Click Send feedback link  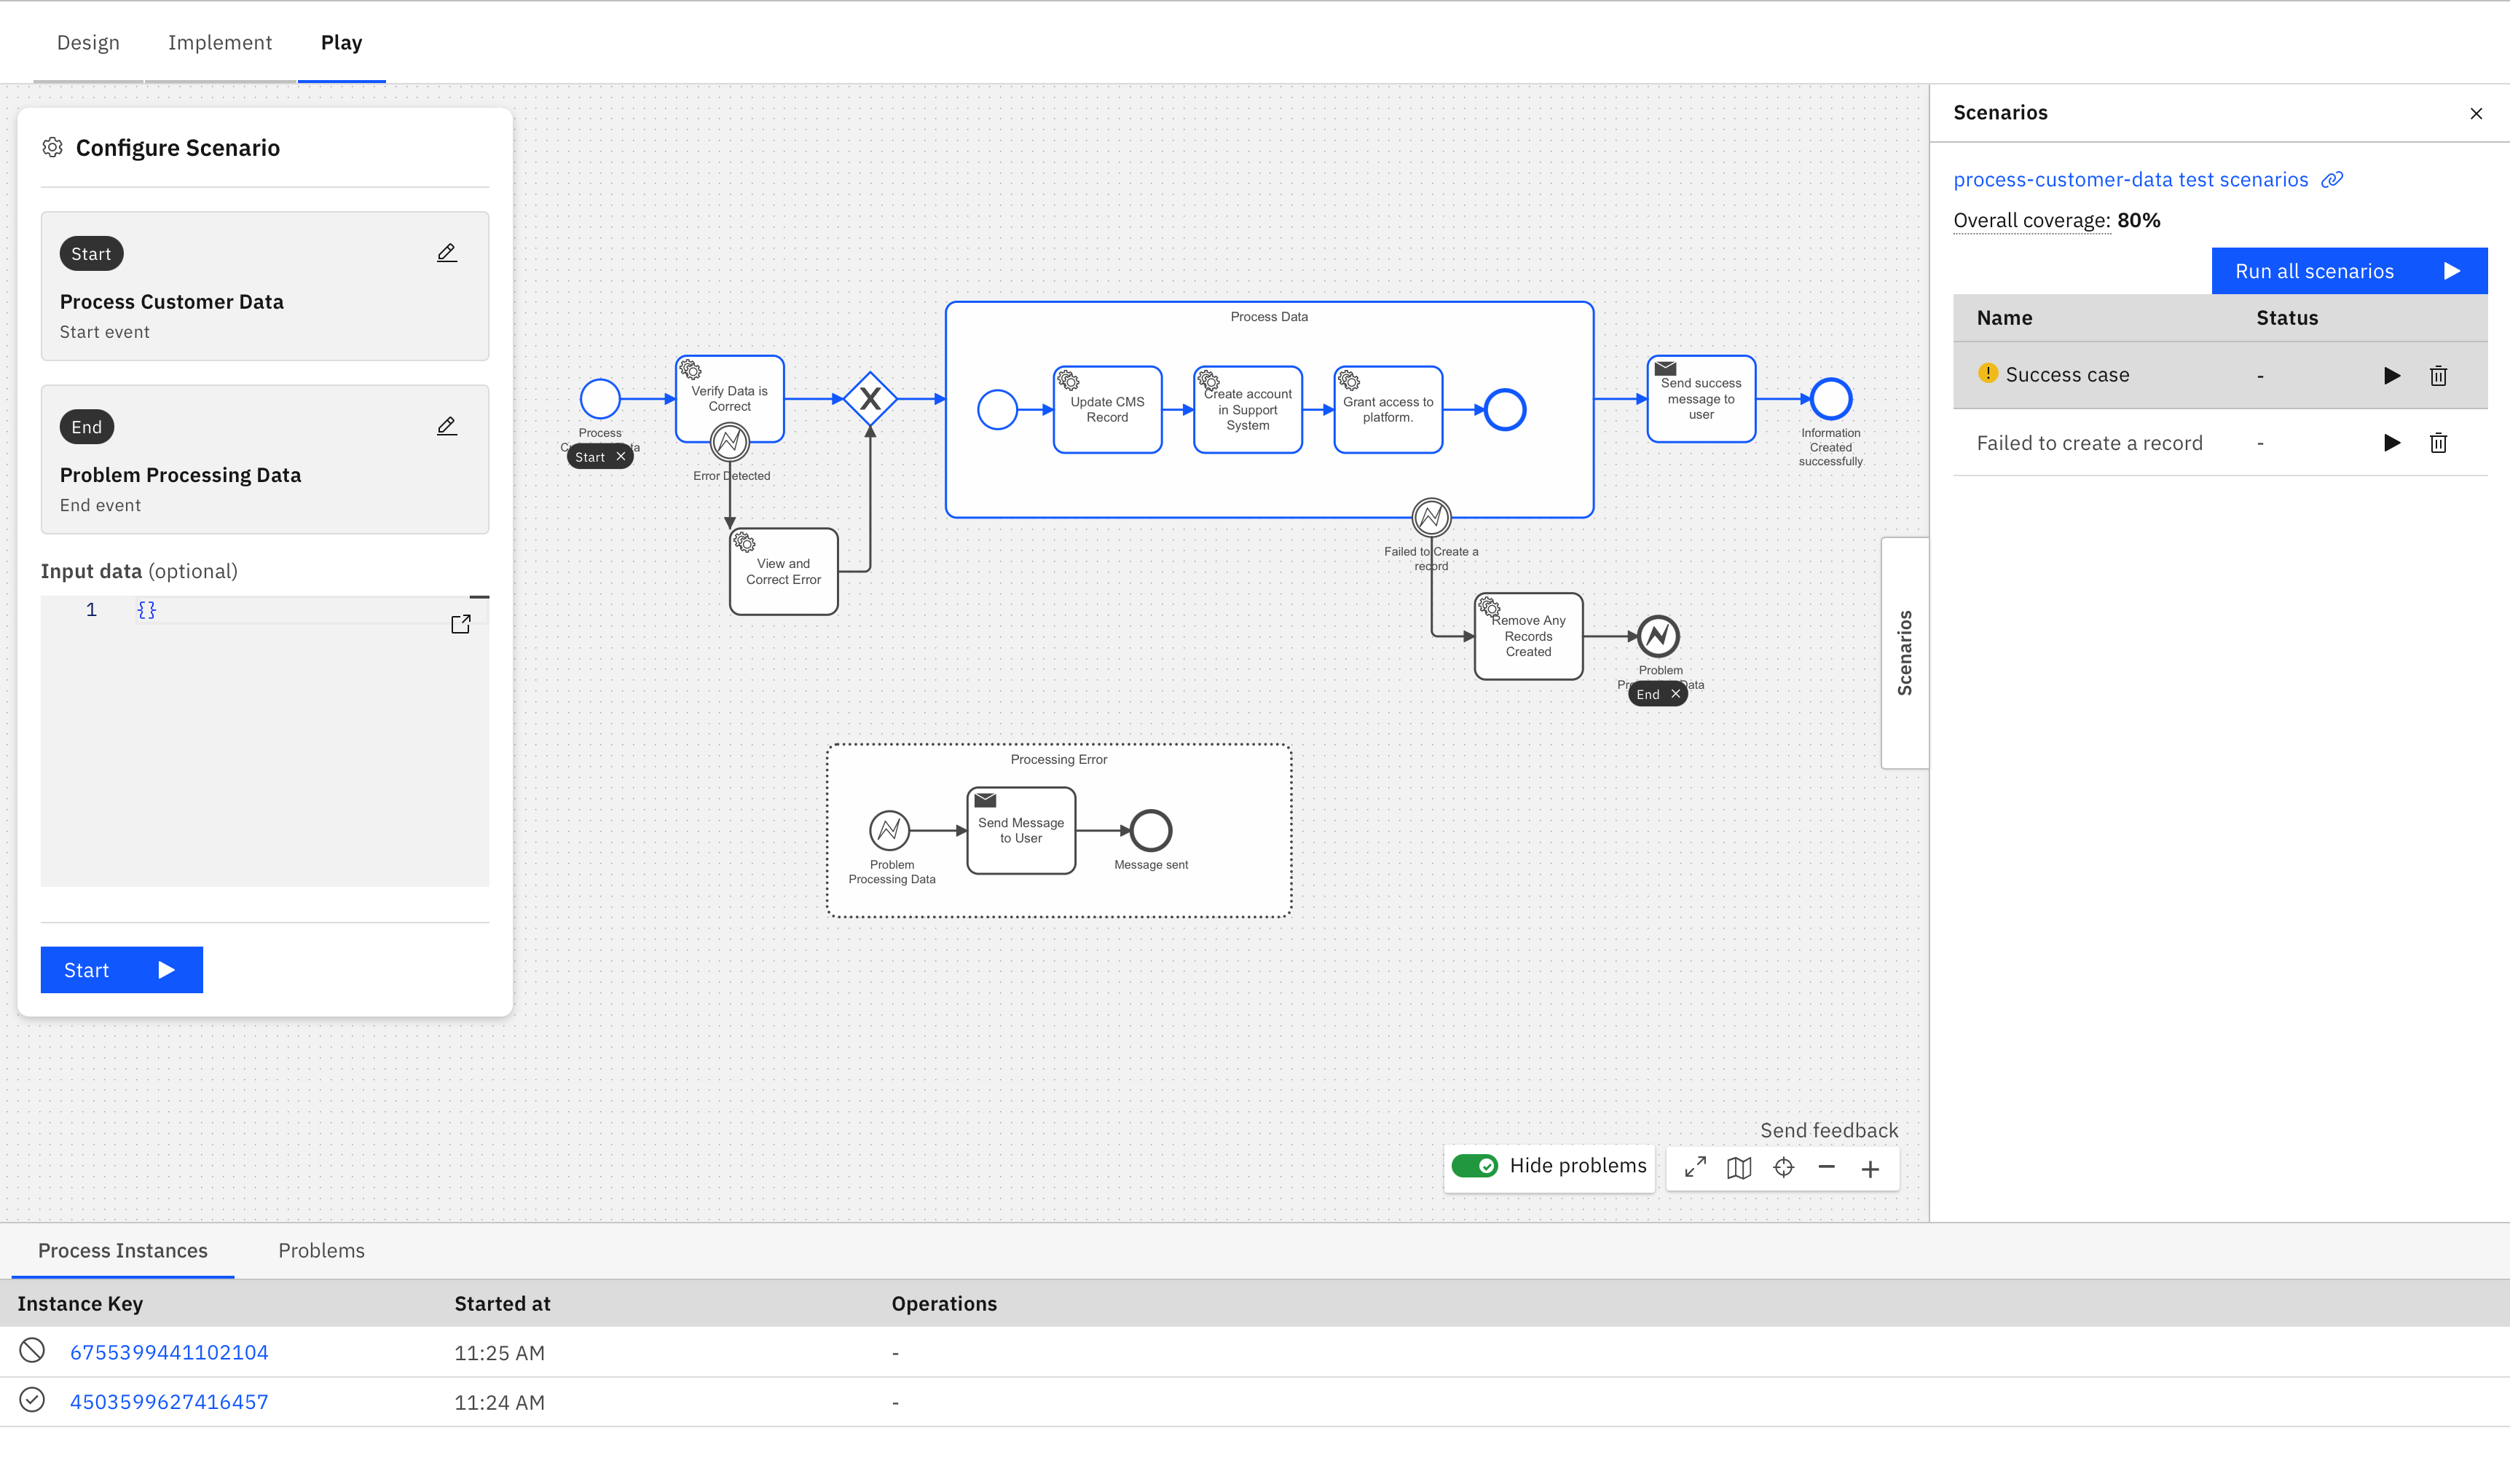pos(1828,1131)
